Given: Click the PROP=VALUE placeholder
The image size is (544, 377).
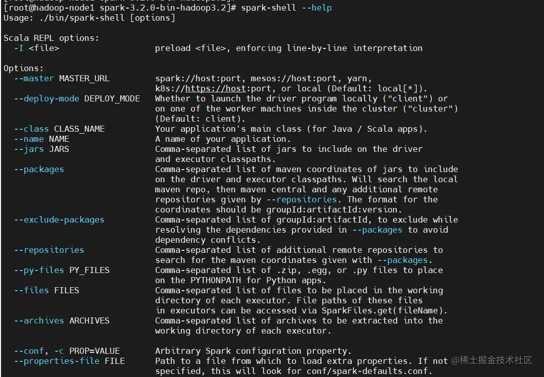Looking at the screenshot, I should click(94, 351).
